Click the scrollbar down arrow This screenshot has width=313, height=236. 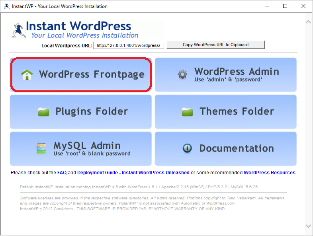(x=308, y=226)
